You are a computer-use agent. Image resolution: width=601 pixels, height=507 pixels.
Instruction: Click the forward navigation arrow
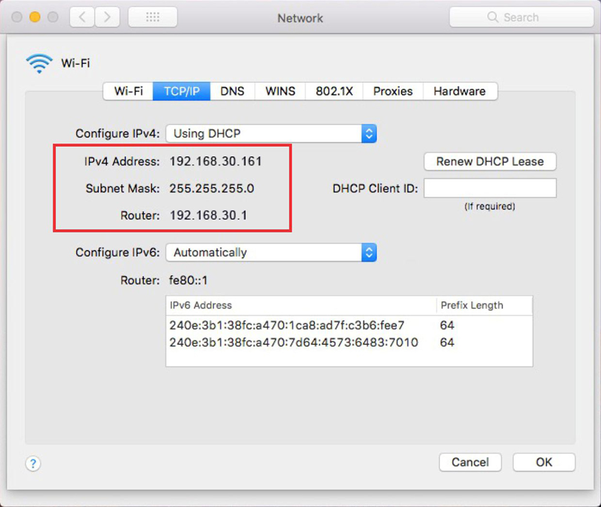pyautogui.click(x=106, y=17)
